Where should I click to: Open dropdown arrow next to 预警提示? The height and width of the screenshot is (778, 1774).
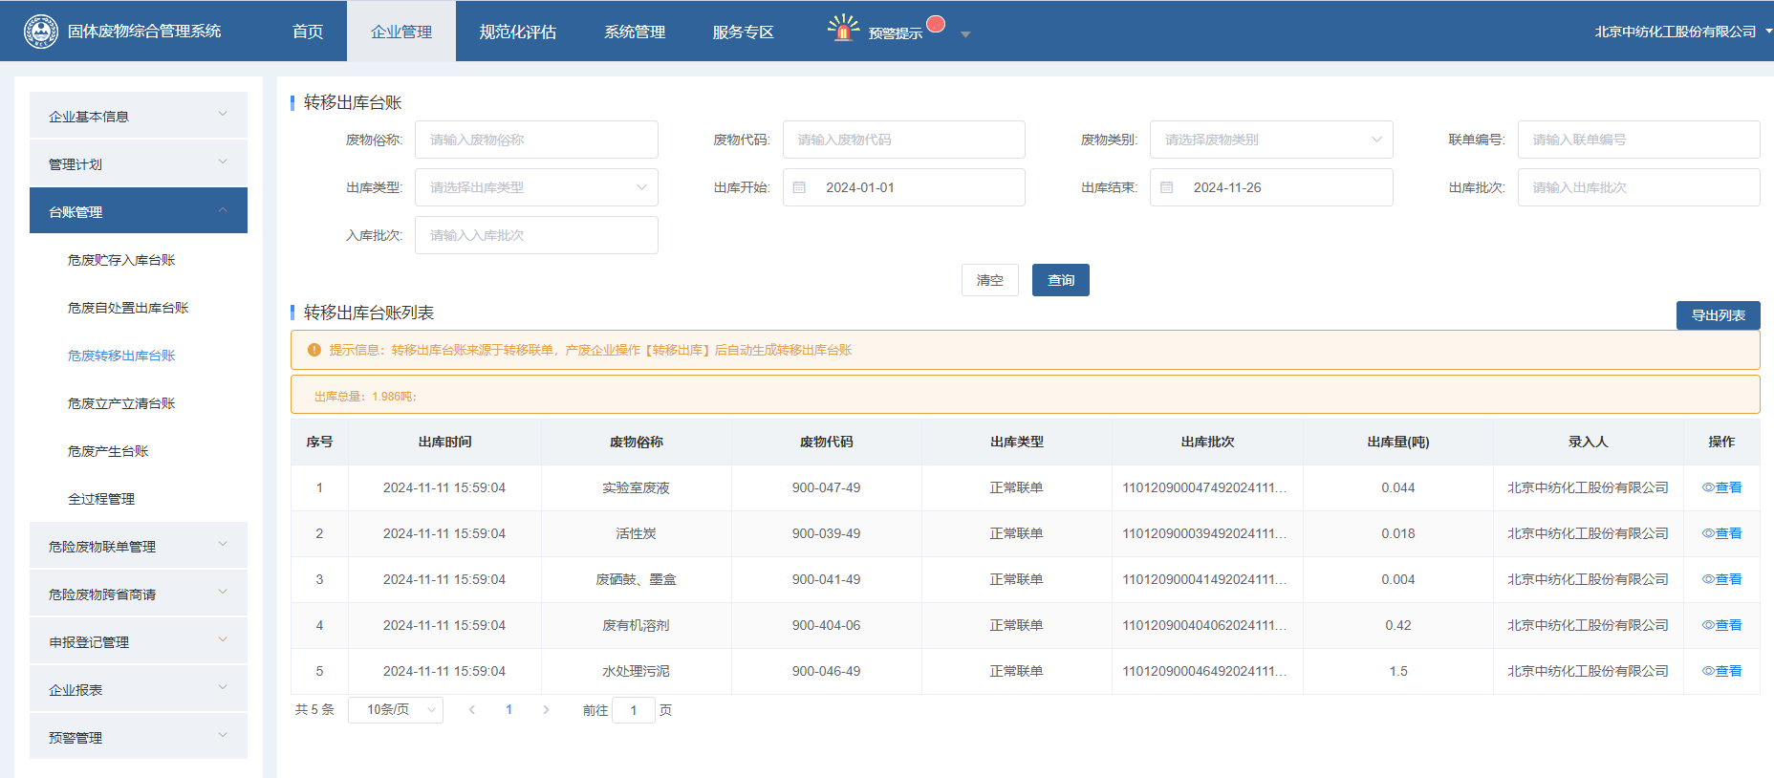click(x=965, y=34)
